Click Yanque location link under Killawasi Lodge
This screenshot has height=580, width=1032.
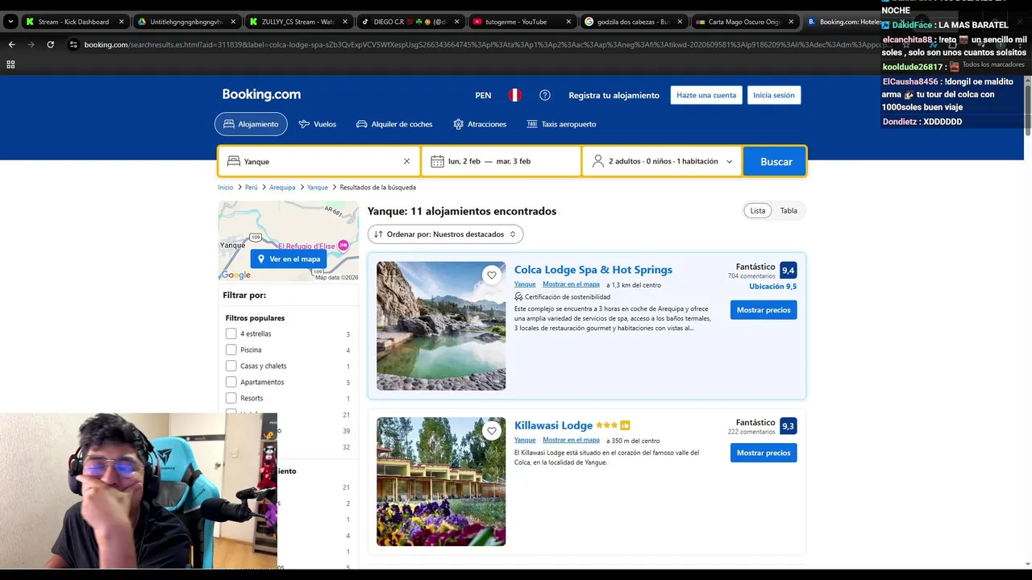pyautogui.click(x=525, y=440)
